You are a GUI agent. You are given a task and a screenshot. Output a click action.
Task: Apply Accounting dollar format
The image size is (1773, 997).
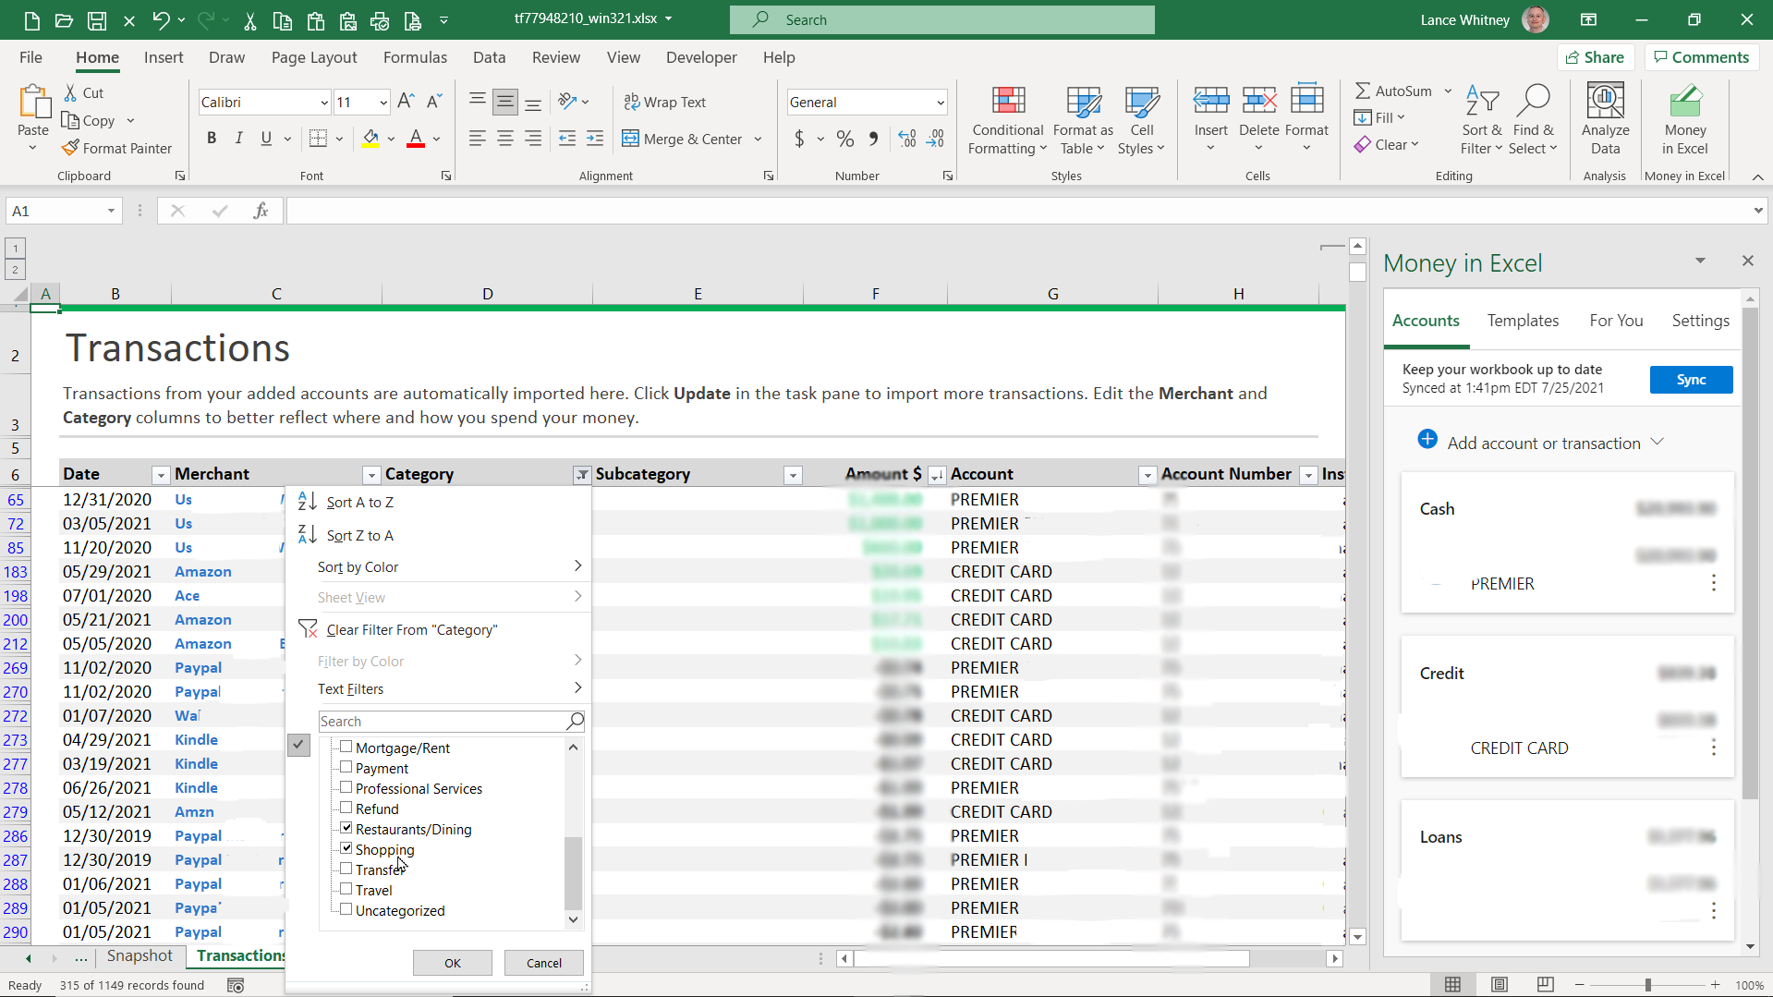799,139
